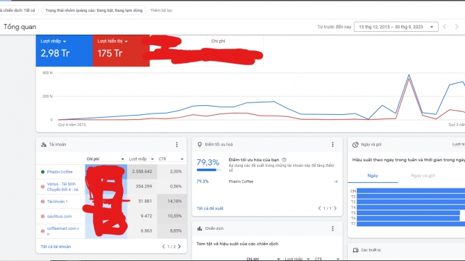This screenshot has width=465, height=261.
Task: Click the 'Thêm bộ lọc' add filter field
Action: click(161, 10)
